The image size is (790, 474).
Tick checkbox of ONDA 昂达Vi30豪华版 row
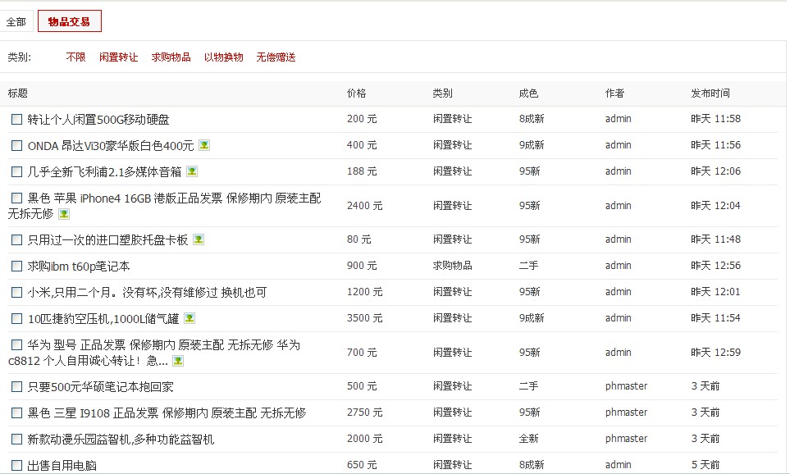(16, 146)
